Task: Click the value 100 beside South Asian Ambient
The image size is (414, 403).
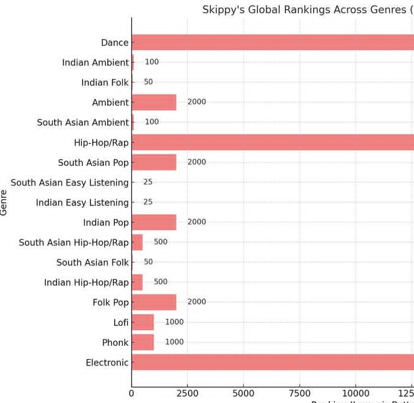Action: (152, 122)
